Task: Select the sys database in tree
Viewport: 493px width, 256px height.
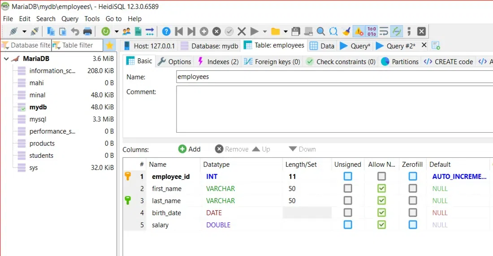Action: pos(33,168)
